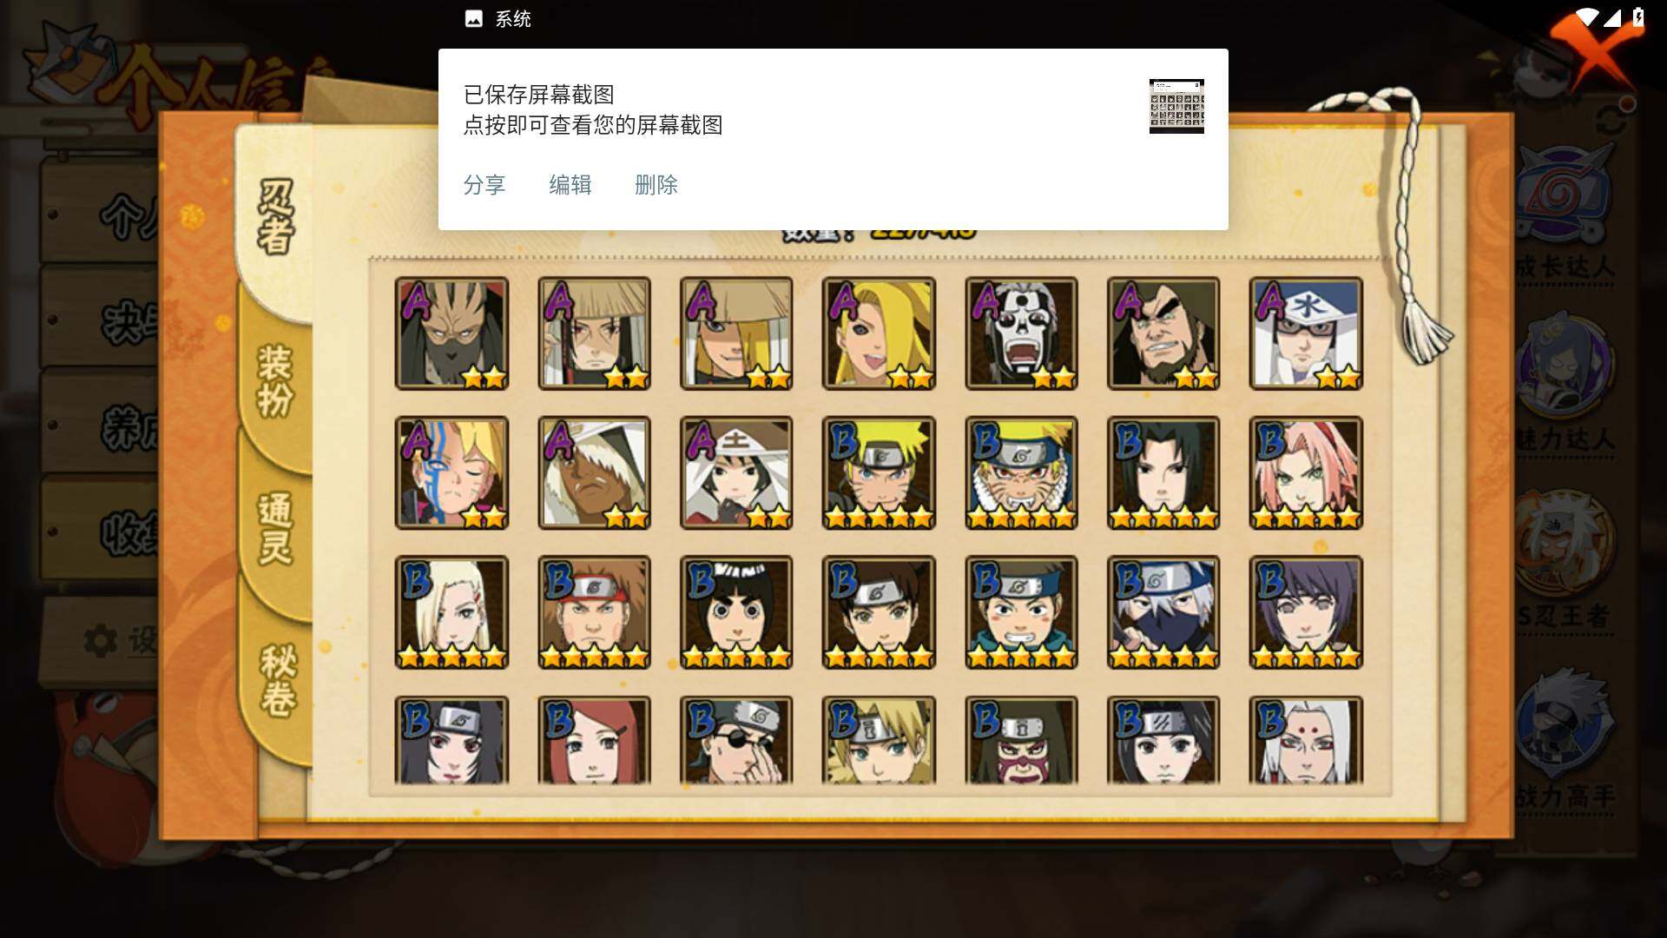
Task: Open the blonde Deidara A-rank ninja card
Action: click(x=879, y=334)
